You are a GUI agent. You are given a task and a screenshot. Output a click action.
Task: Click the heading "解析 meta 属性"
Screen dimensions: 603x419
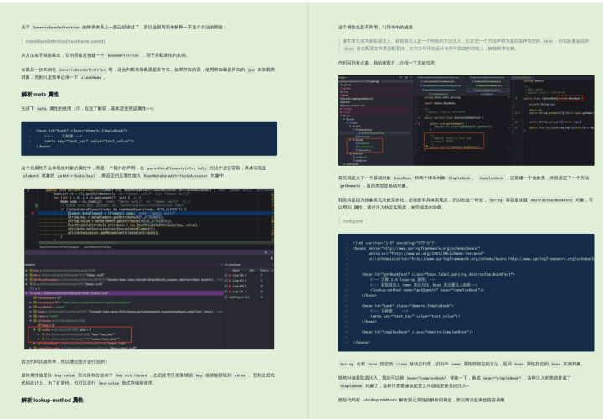coord(40,94)
